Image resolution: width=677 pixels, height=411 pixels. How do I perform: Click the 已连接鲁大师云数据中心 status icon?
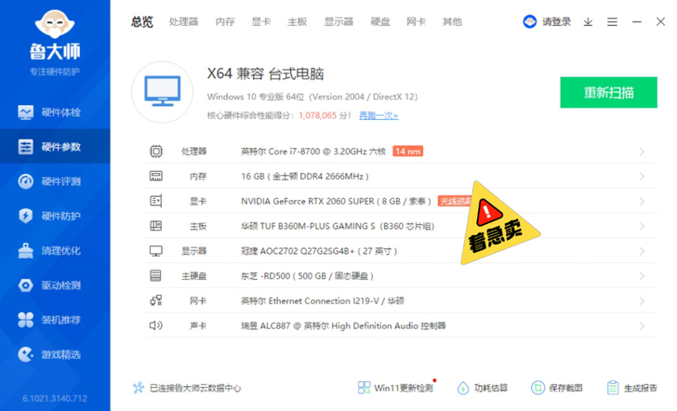139,388
